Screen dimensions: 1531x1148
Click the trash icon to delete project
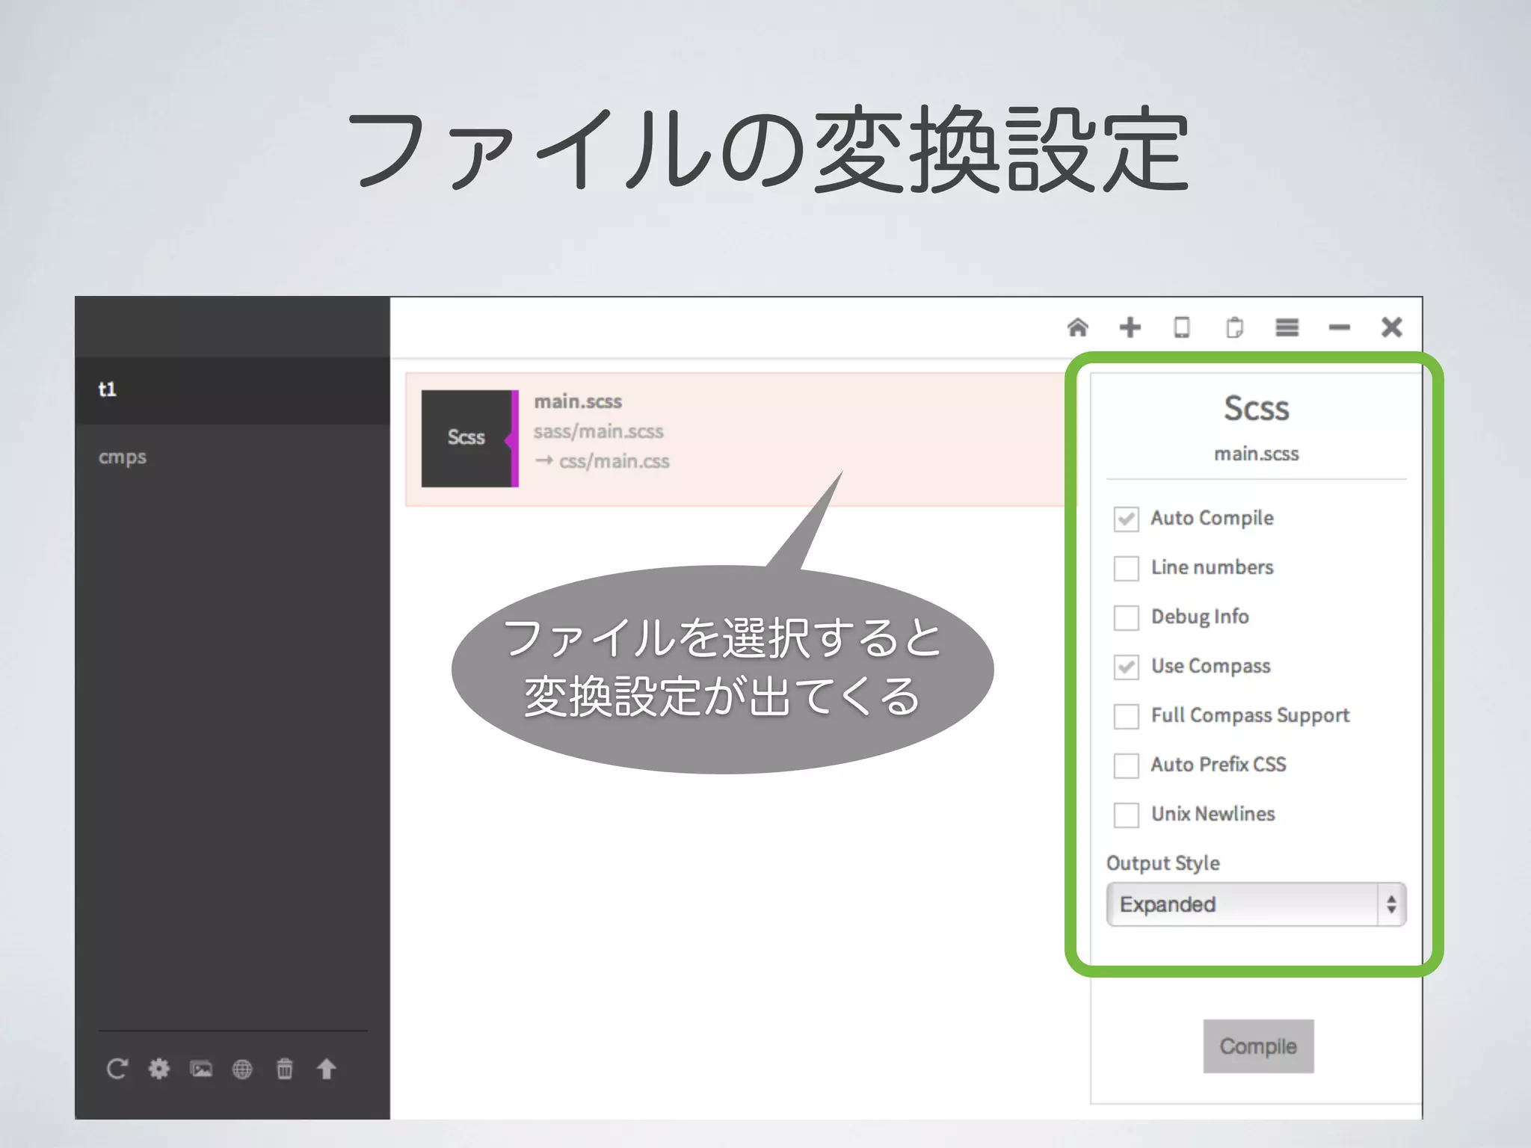coord(285,1069)
